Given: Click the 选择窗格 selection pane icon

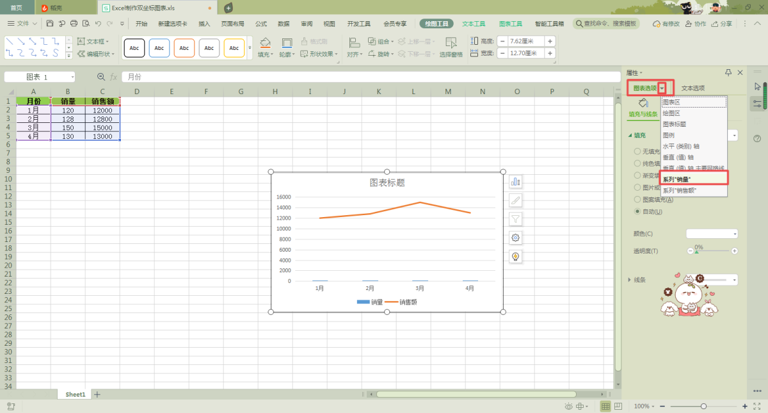Looking at the screenshot, I should pyautogui.click(x=451, y=44).
